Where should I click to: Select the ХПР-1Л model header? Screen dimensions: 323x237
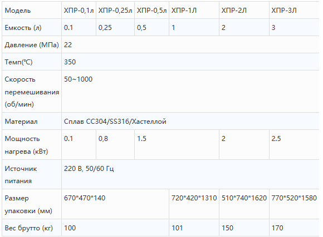click(x=194, y=10)
